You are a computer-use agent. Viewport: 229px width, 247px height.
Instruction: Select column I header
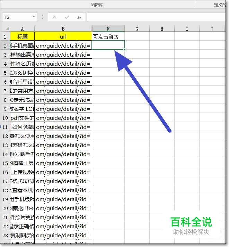pyautogui.click(x=187, y=29)
